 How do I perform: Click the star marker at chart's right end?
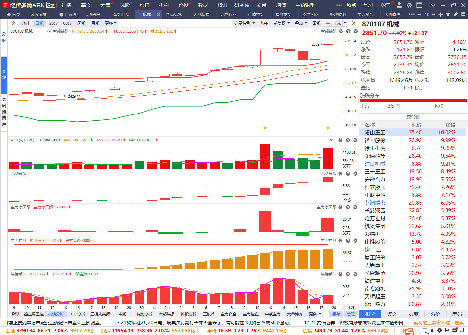[x=328, y=128]
